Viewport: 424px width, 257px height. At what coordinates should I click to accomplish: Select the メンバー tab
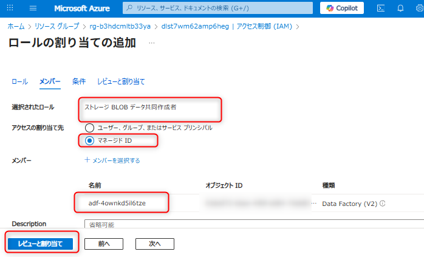coord(50,81)
